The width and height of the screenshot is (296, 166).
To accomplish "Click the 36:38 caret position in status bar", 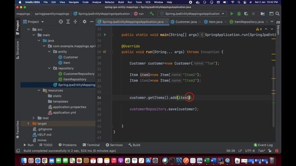I will coord(231,151).
